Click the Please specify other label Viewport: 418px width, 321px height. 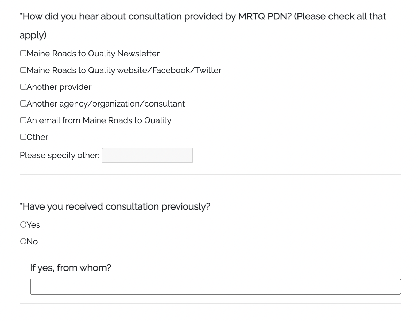pyautogui.click(x=60, y=155)
